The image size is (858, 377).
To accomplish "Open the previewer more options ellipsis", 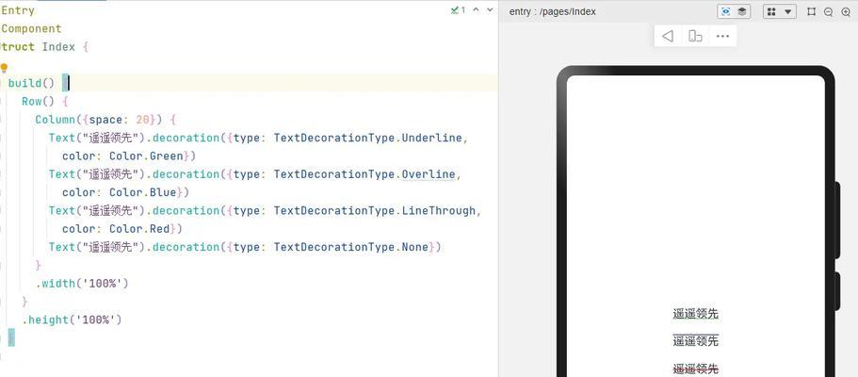I will click(722, 36).
